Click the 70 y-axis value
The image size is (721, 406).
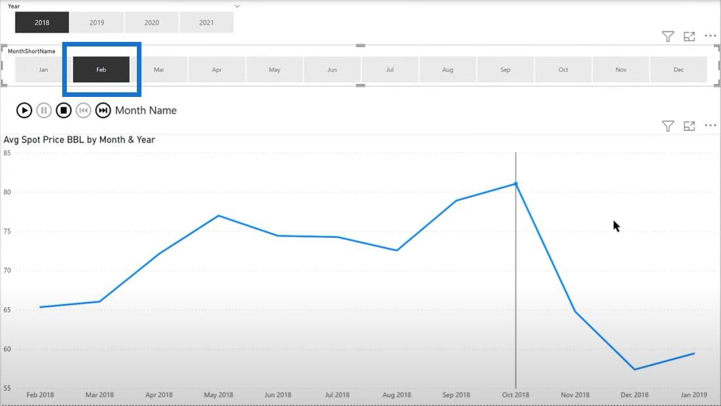(x=7, y=270)
